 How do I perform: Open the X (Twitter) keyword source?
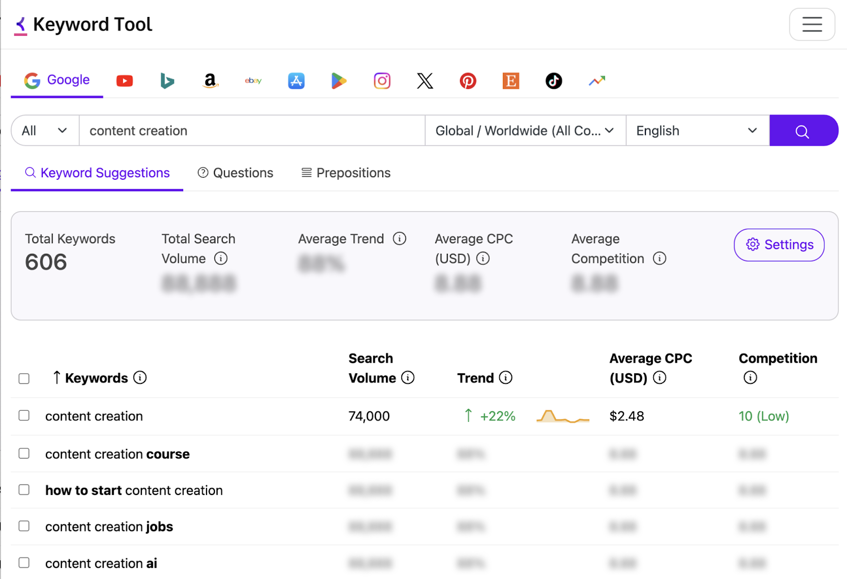click(x=425, y=81)
